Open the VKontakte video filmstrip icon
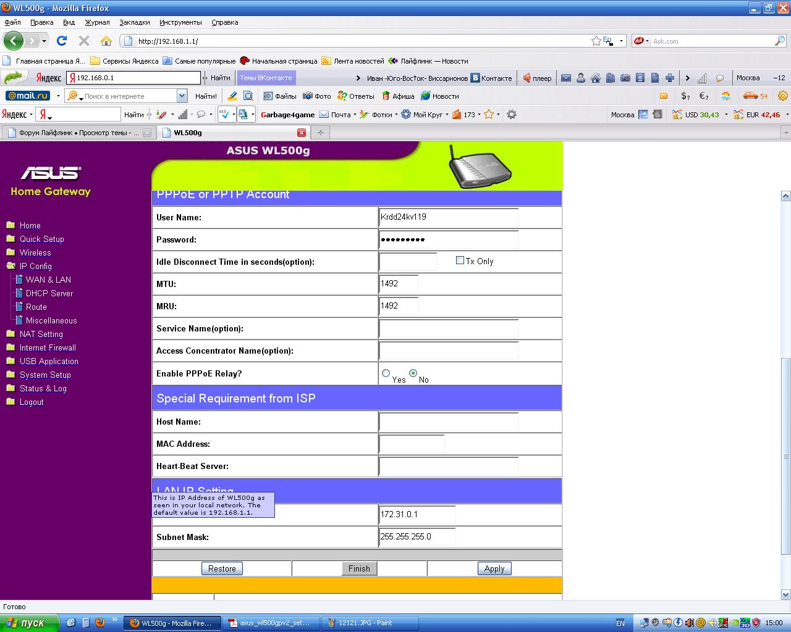Screen dimensions: 791x632 [640, 78]
